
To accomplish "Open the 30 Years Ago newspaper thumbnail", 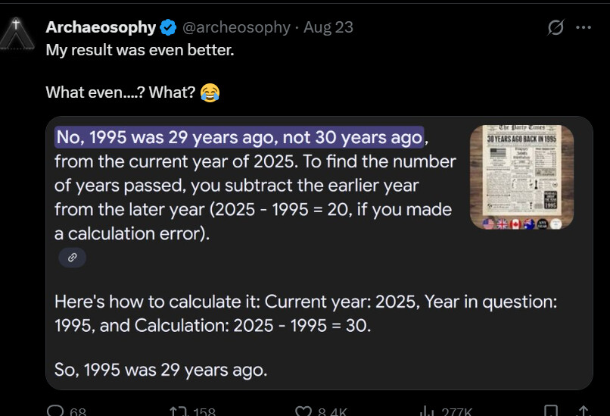I will (x=521, y=177).
